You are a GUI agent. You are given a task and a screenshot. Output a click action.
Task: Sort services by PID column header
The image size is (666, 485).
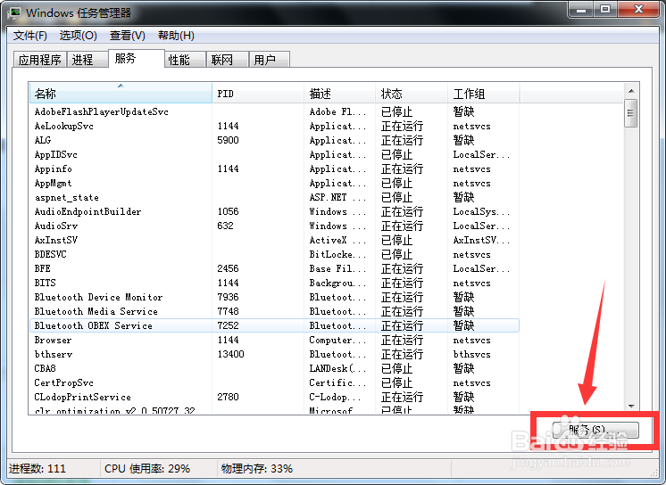click(x=258, y=93)
